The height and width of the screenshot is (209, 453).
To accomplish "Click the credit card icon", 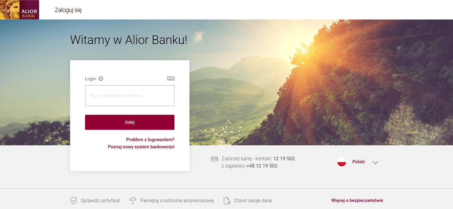I will coord(214,159).
